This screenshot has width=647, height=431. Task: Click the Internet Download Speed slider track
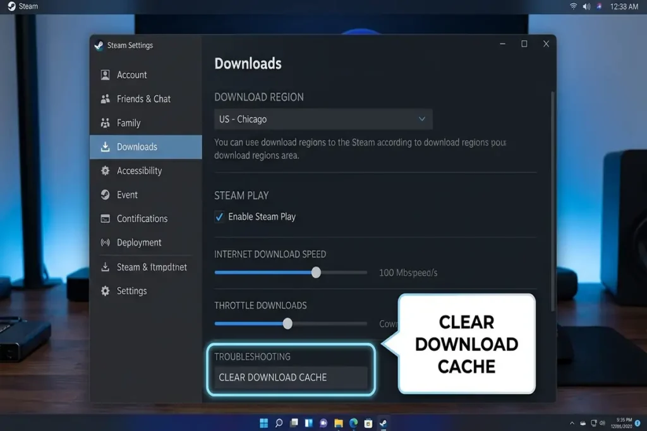click(291, 273)
